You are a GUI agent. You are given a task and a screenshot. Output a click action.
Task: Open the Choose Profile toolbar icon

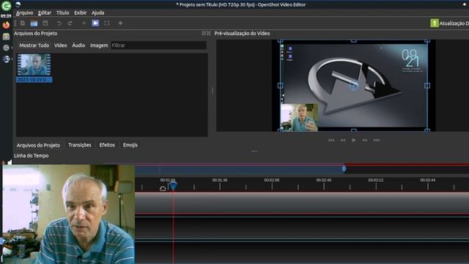(95, 23)
